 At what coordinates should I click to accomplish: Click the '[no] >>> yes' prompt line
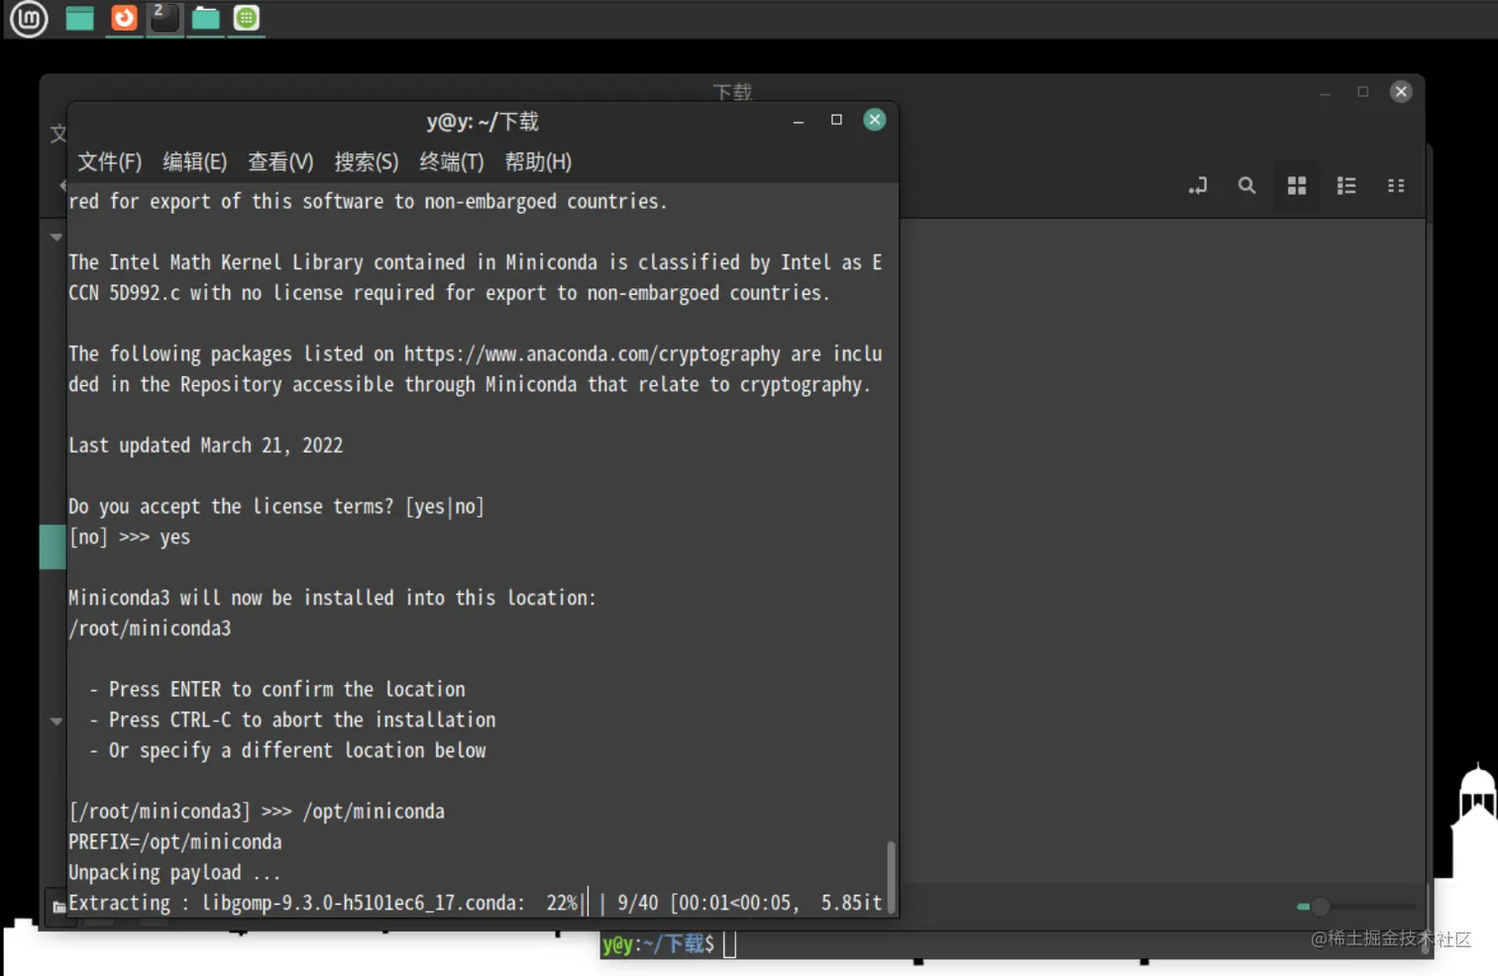(x=129, y=537)
